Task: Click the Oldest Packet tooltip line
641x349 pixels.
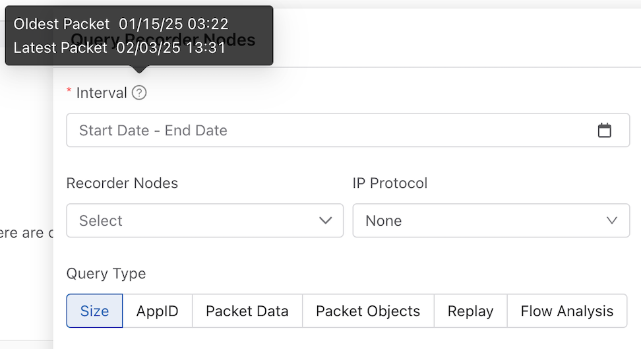Action: pyautogui.click(x=121, y=24)
